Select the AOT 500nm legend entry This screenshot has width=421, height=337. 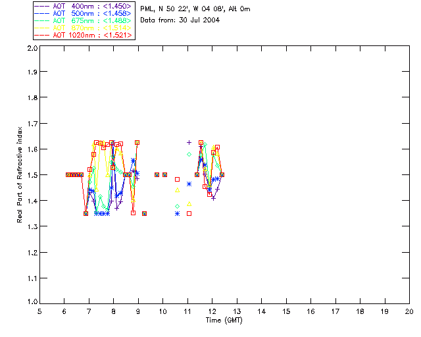tap(83, 13)
